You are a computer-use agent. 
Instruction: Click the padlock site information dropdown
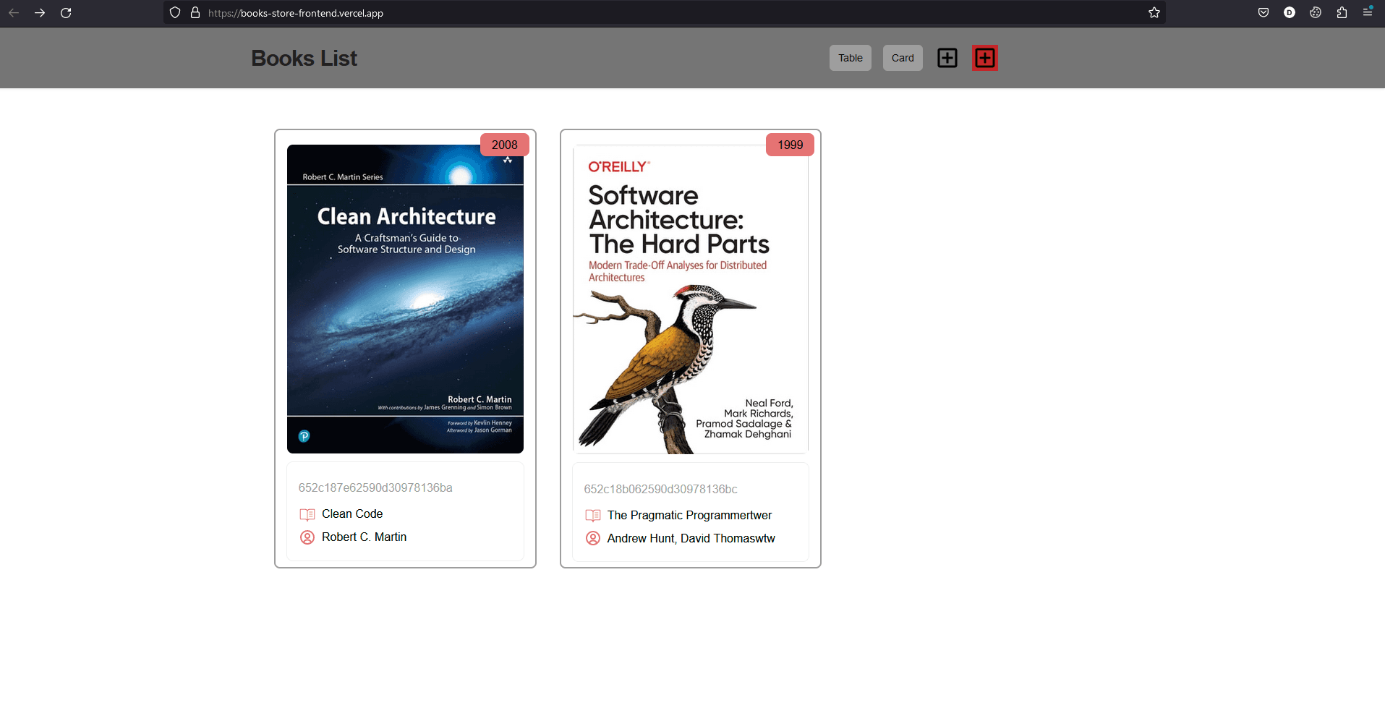195,12
